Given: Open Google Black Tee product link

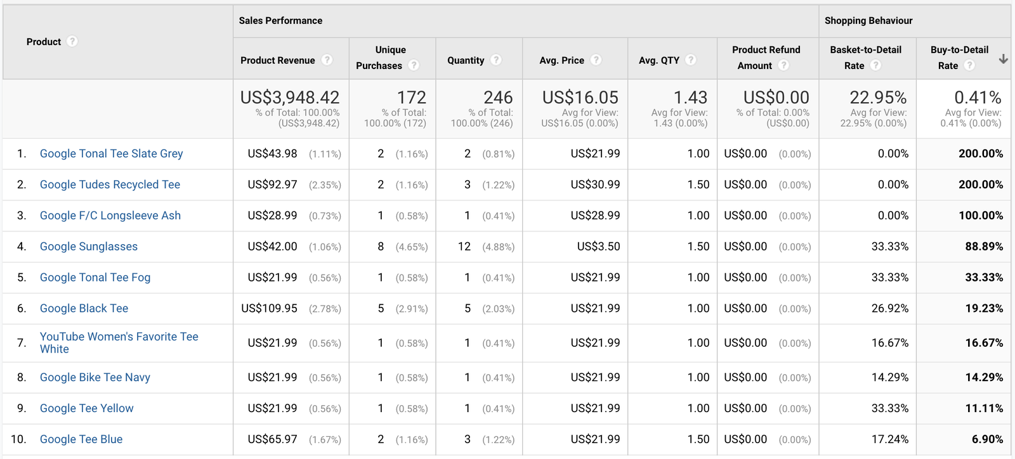Looking at the screenshot, I should tap(84, 308).
